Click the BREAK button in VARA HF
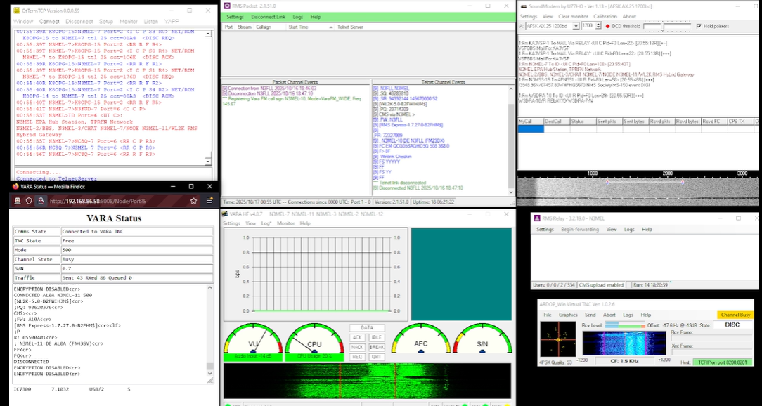Viewport: 762px width, 406px height. pyautogui.click(x=377, y=347)
